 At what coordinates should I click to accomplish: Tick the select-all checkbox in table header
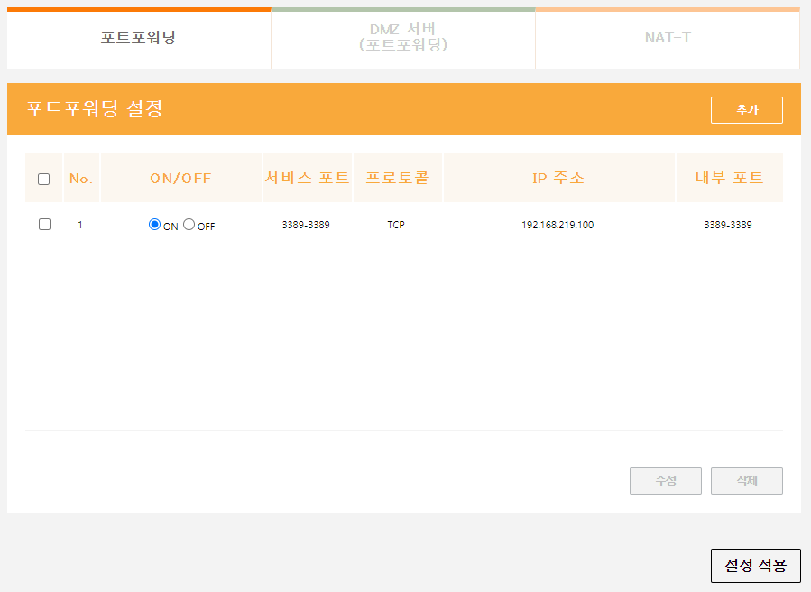(x=44, y=179)
